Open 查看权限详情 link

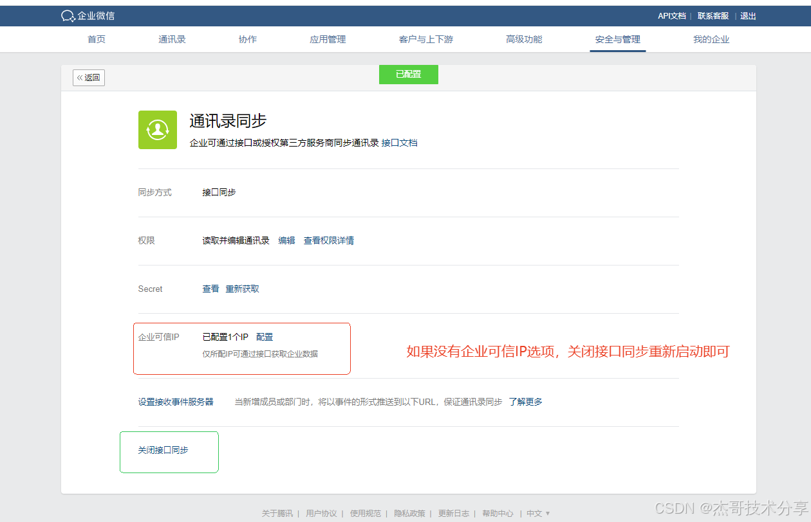pos(329,240)
